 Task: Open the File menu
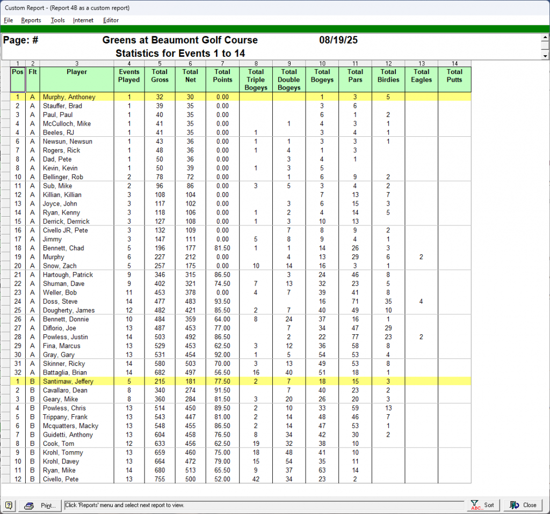[8, 20]
